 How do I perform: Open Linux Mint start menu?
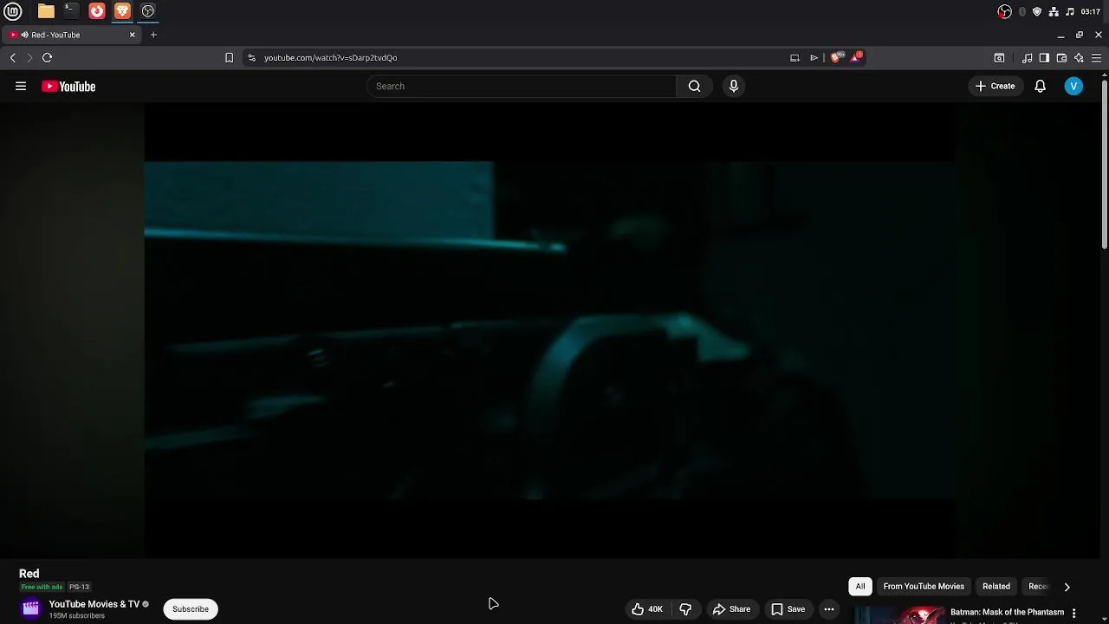tap(13, 11)
